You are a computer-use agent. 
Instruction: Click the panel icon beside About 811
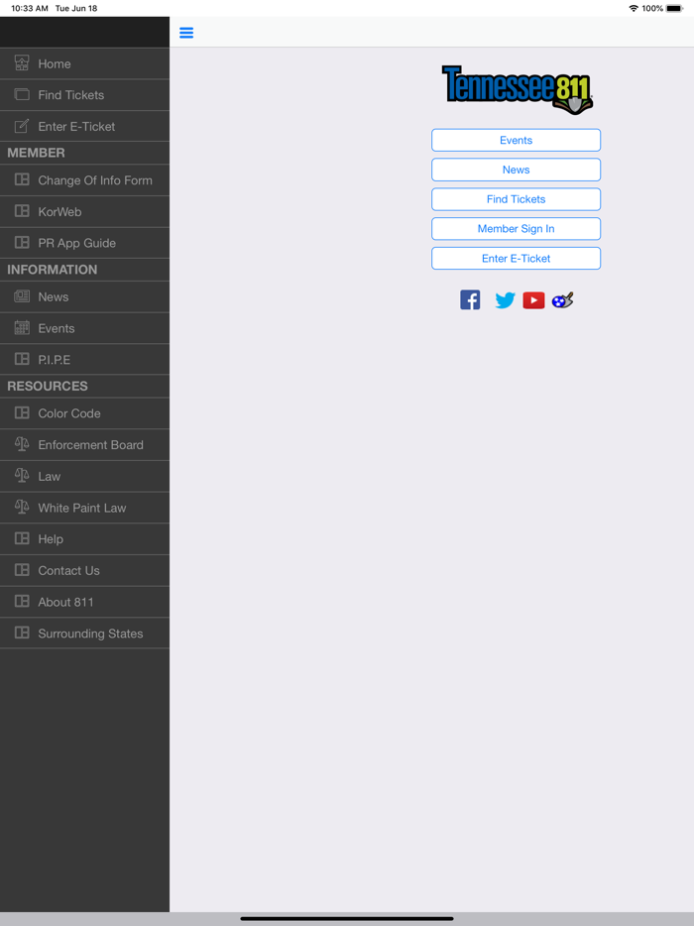click(x=22, y=601)
